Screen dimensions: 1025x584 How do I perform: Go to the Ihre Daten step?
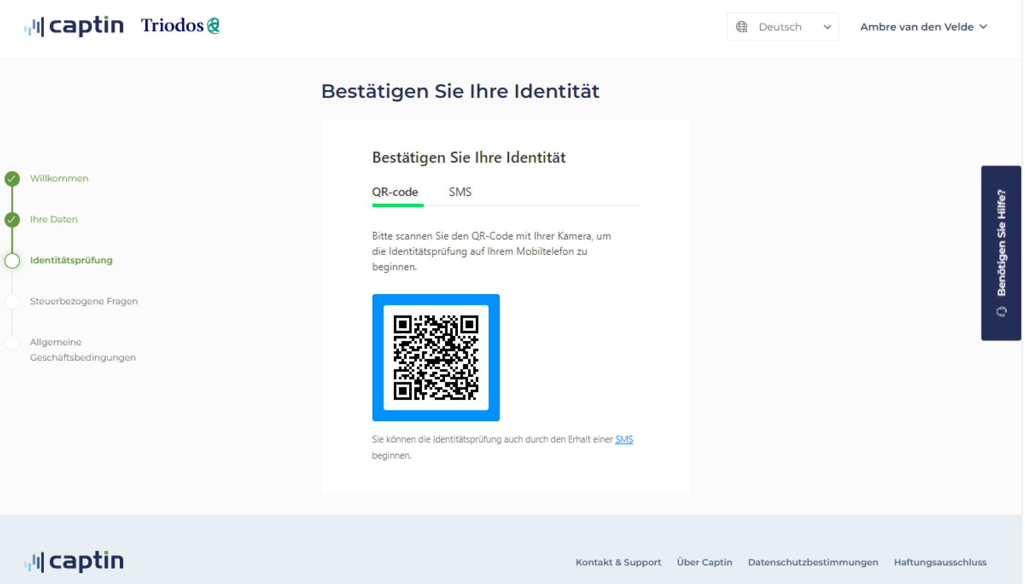click(53, 219)
